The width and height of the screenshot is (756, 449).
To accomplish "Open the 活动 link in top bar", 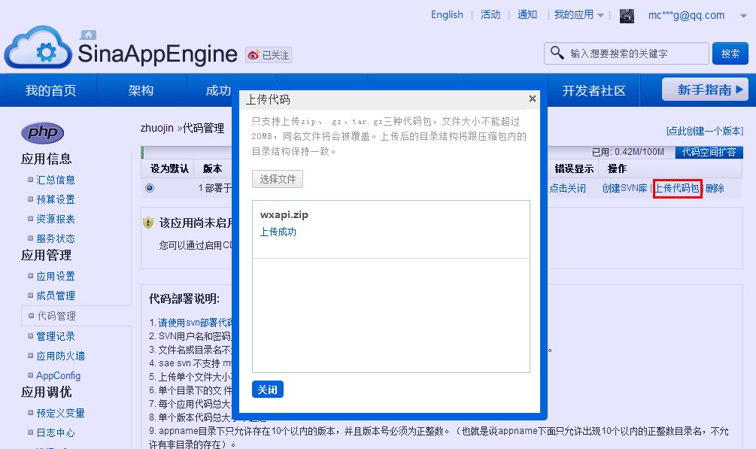I will 490,15.
